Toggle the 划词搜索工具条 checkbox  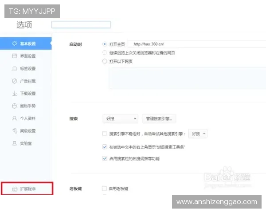click(x=105, y=147)
